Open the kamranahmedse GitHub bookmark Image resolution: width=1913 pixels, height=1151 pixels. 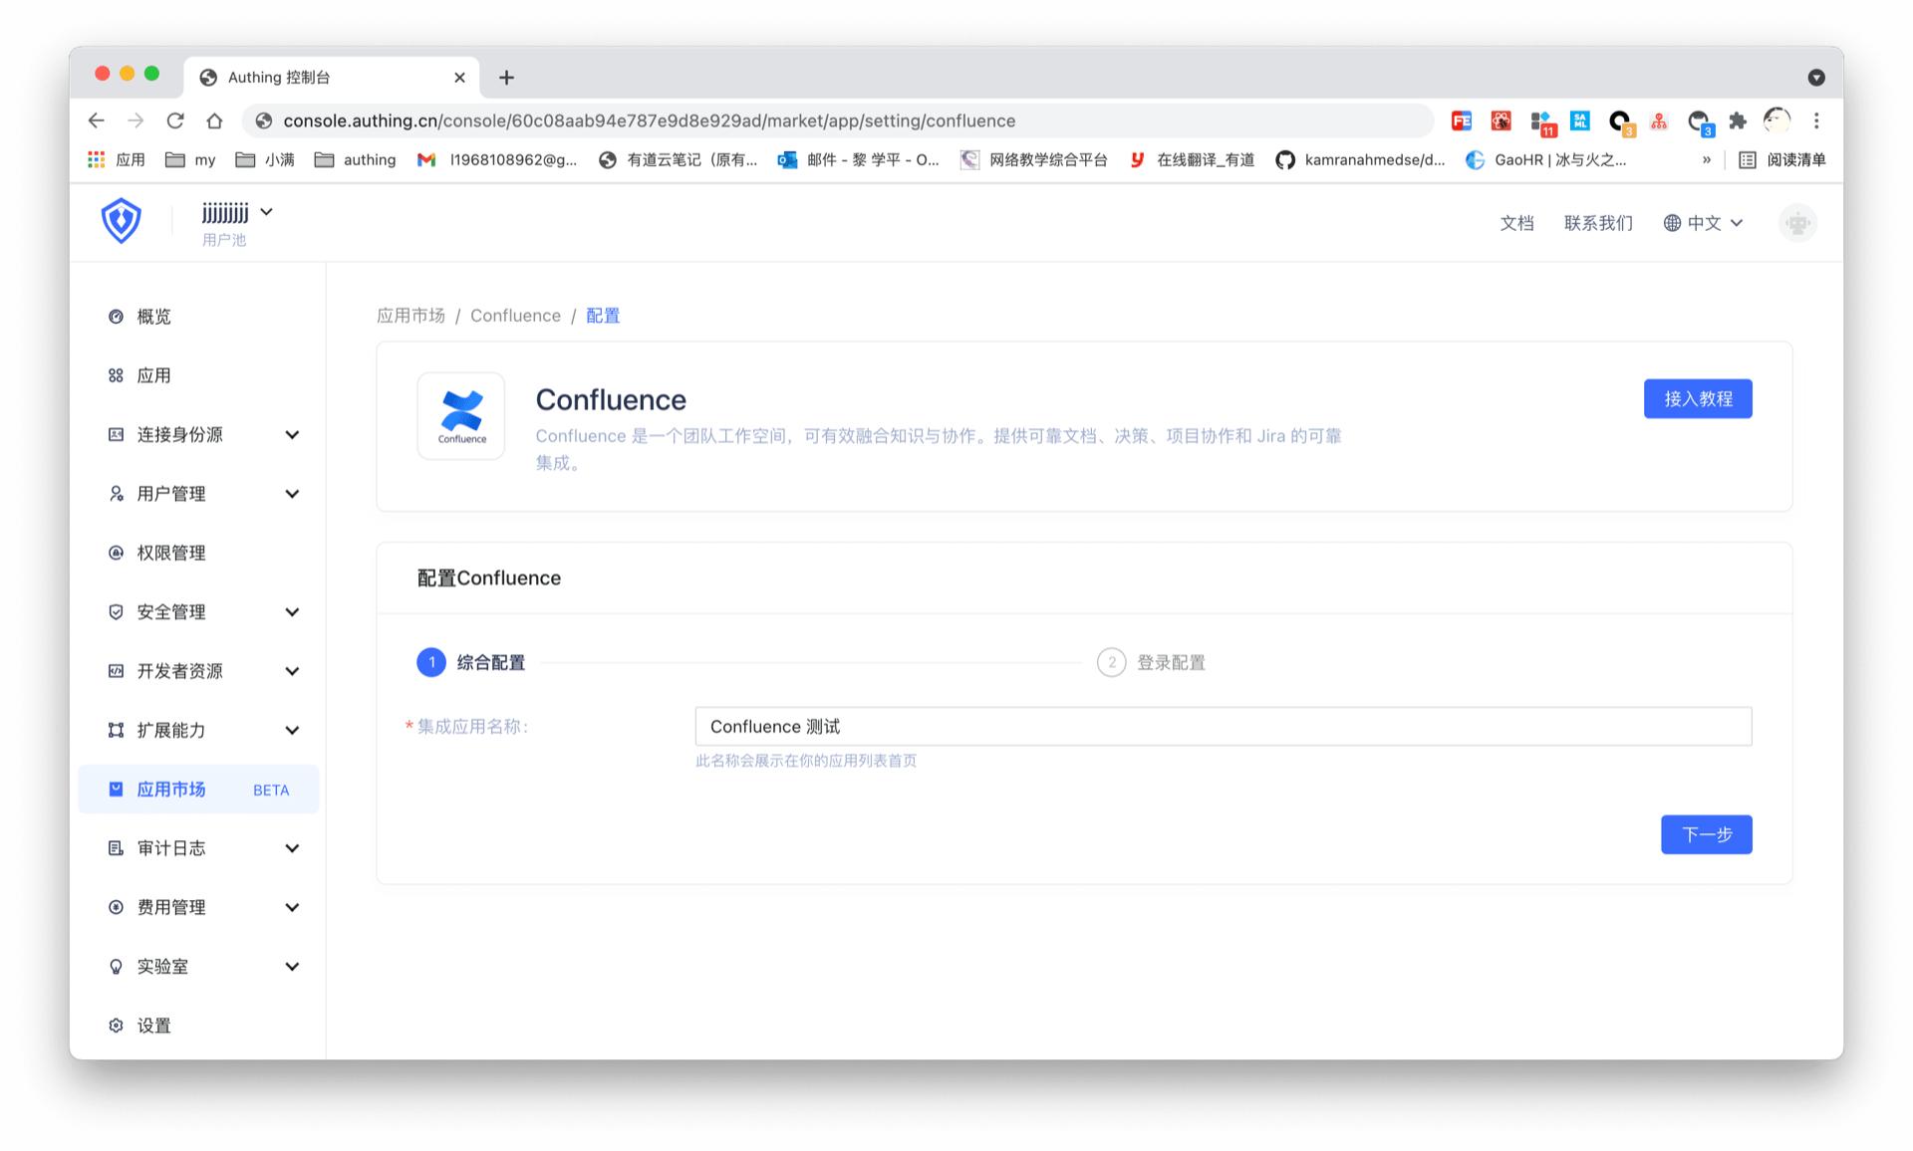point(1360,159)
